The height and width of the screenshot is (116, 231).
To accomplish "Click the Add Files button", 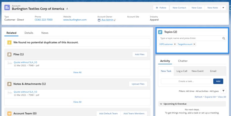I will (x=140, y=55).
